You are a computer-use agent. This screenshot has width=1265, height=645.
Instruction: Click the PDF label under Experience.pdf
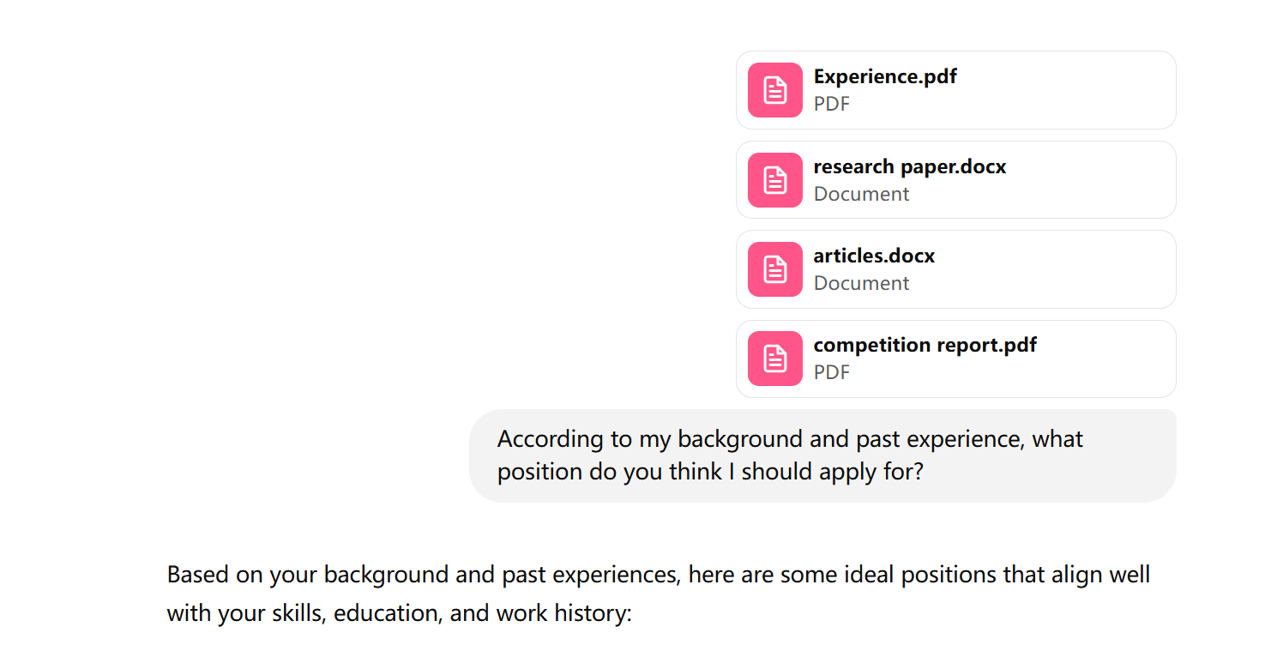pos(832,104)
